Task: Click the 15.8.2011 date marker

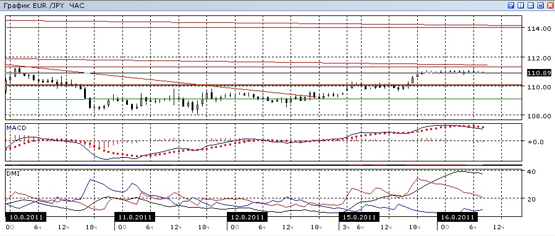Action: [359, 217]
